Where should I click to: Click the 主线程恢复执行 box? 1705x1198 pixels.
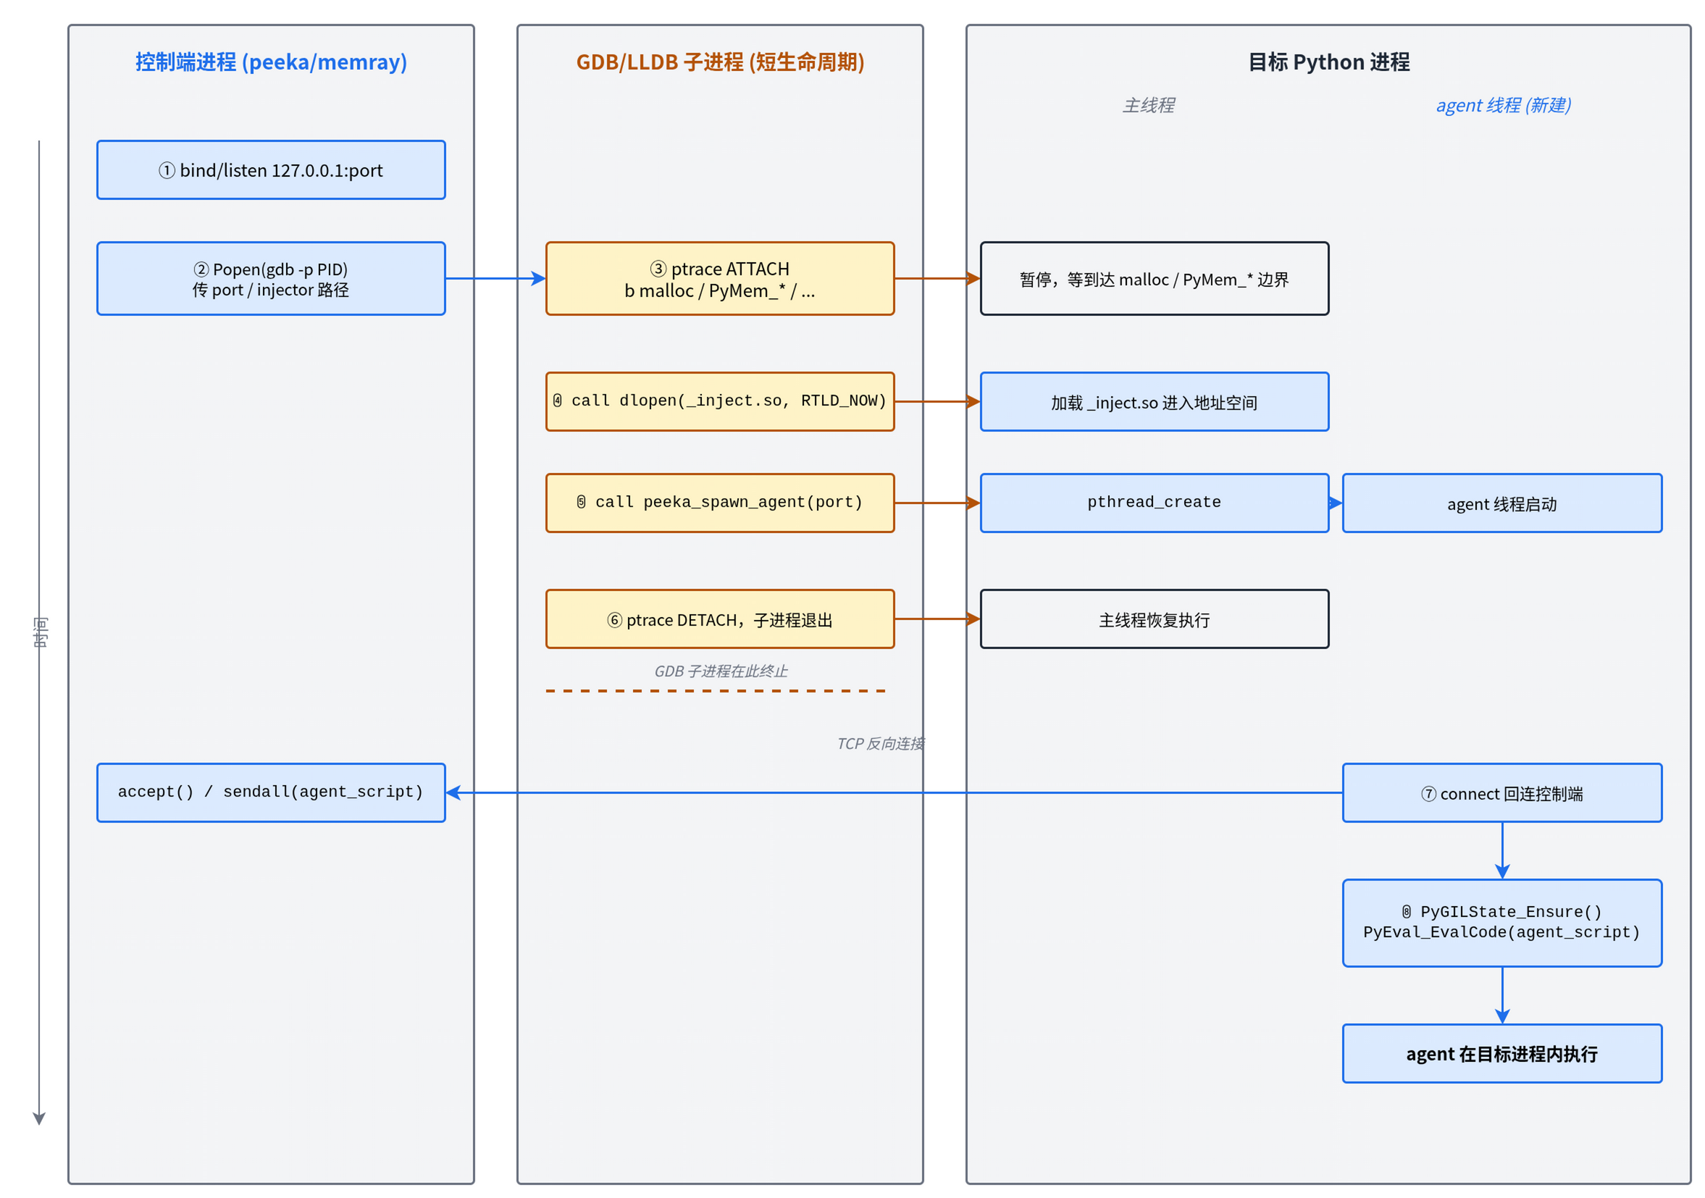pyautogui.click(x=1154, y=619)
